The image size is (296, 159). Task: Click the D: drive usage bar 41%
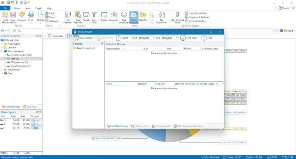36,124
